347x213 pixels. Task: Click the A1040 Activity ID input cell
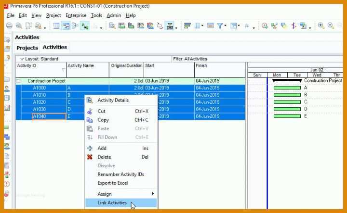pyautogui.click(x=49, y=116)
